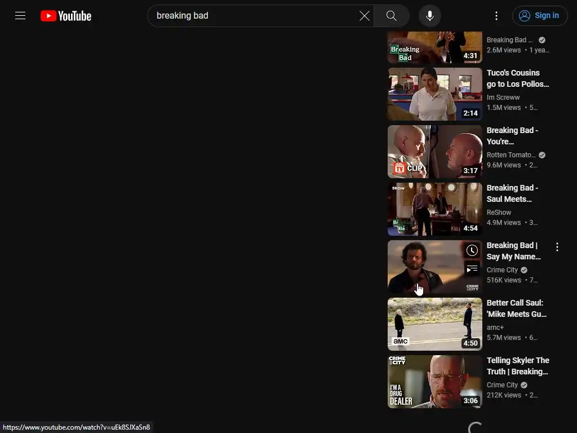Click title 'Telling Skyler The Truth | Breaking…'
Image resolution: width=577 pixels, height=433 pixels.
click(x=518, y=365)
